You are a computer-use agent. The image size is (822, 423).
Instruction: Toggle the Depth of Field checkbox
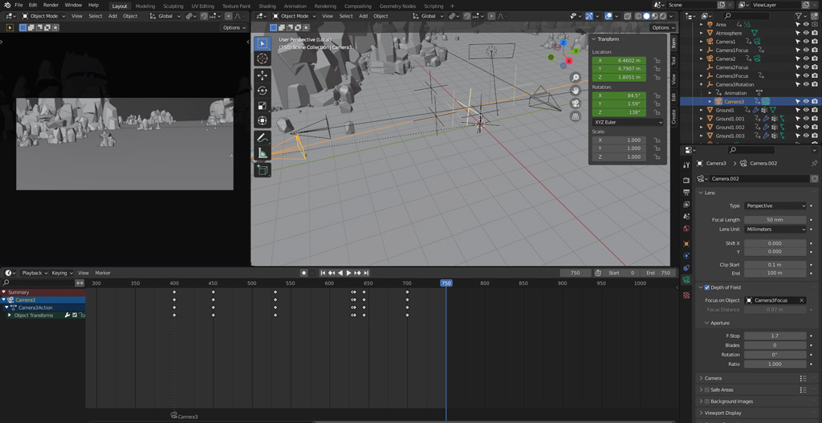coord(707,287)
